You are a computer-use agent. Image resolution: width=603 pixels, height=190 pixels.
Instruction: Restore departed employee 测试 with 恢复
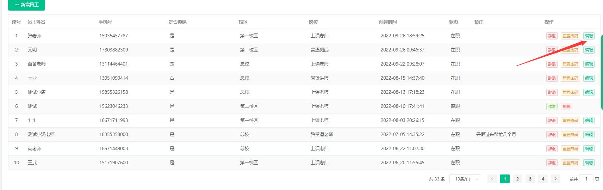pos(552,106)
